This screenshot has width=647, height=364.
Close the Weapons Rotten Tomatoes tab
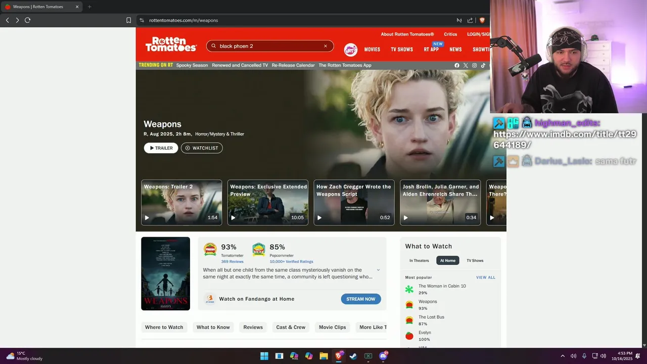pos(77,7)
